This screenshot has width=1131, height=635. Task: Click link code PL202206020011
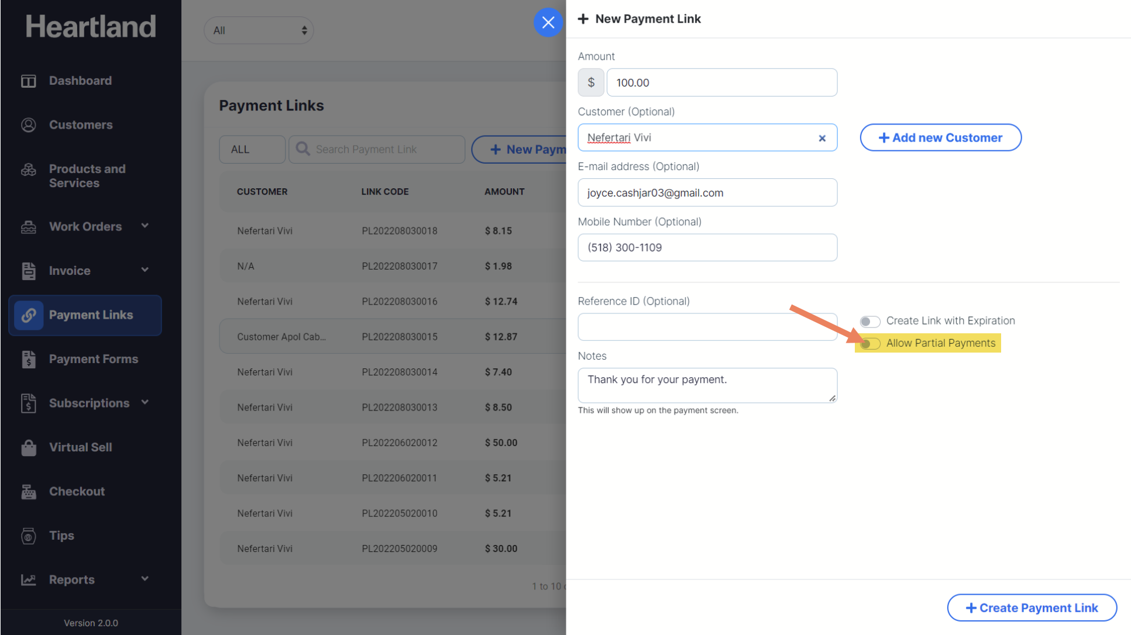pyautogui.click(x=400, y=478)
